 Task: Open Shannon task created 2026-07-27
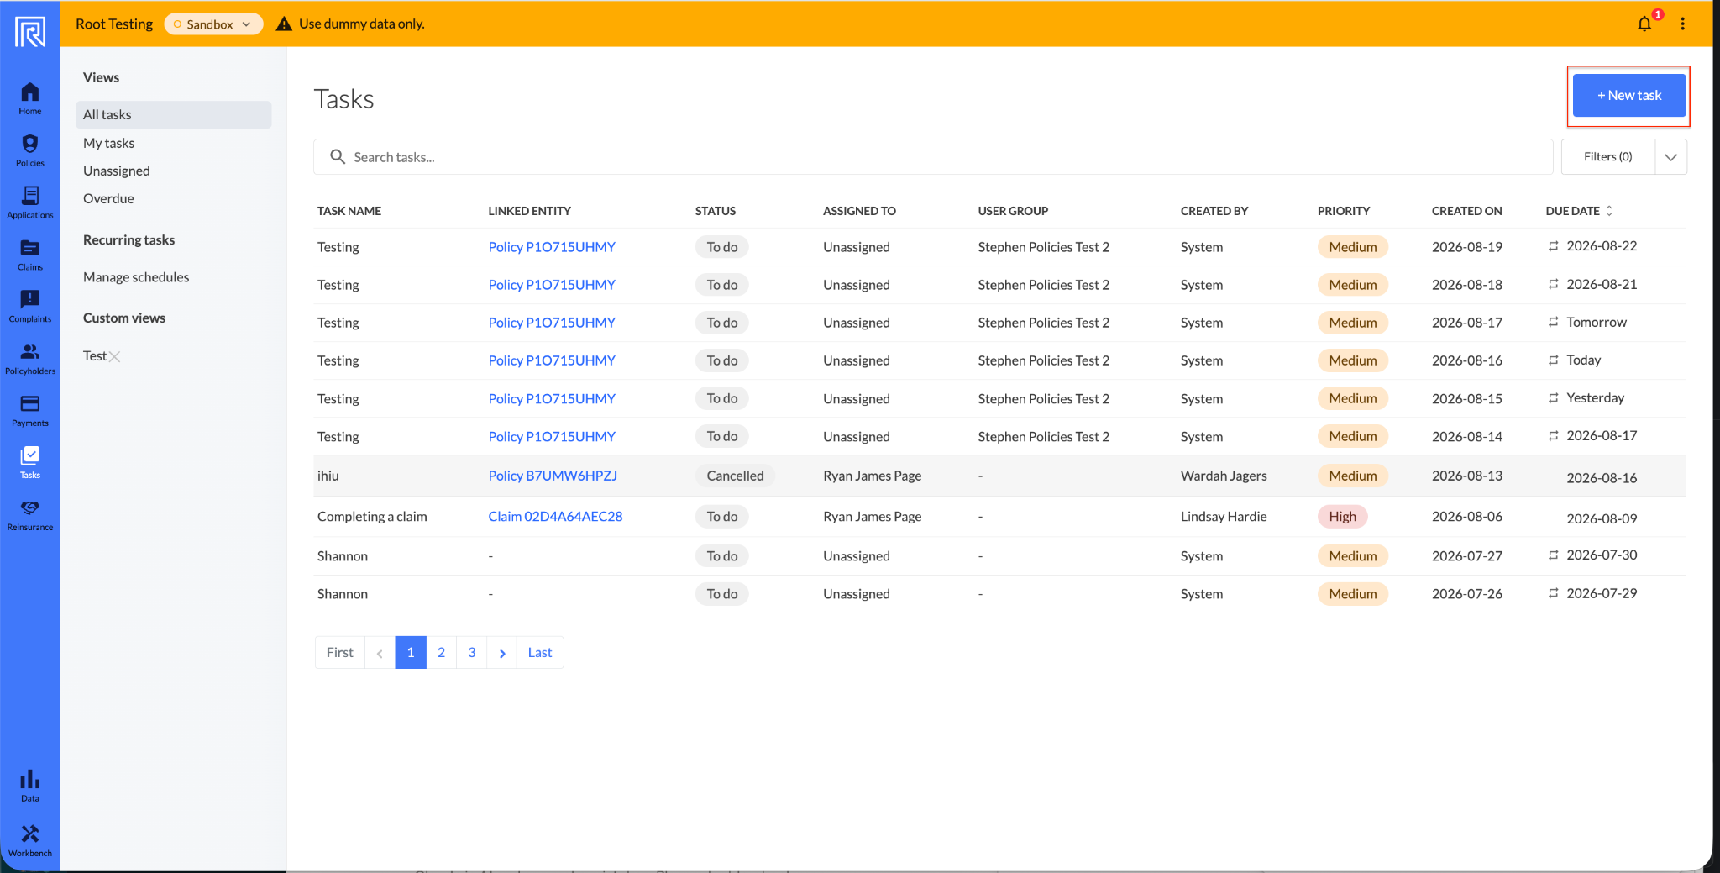(x=343, y=556)
